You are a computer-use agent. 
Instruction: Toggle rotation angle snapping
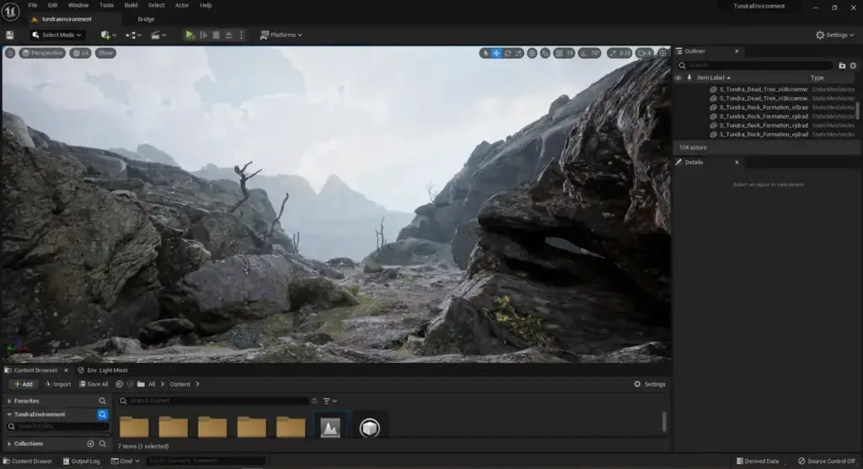click(x=582, y=53)
